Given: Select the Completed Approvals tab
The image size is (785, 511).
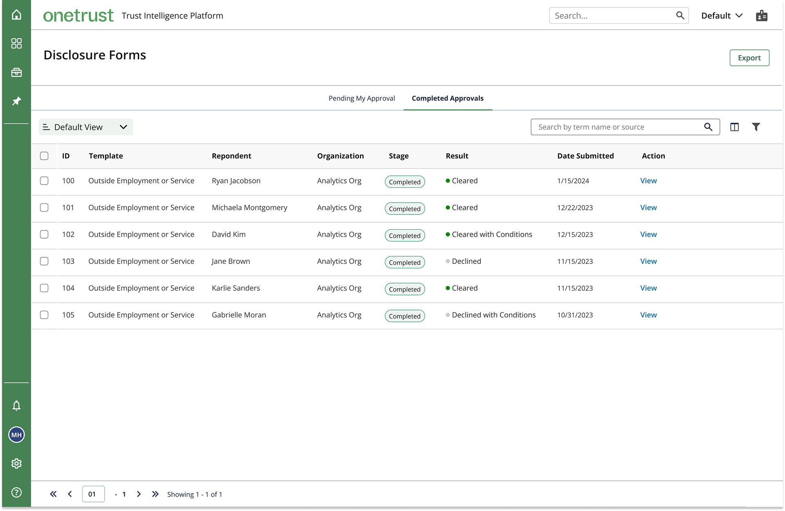Looking at the screenshot, I should tap(447, 98).
